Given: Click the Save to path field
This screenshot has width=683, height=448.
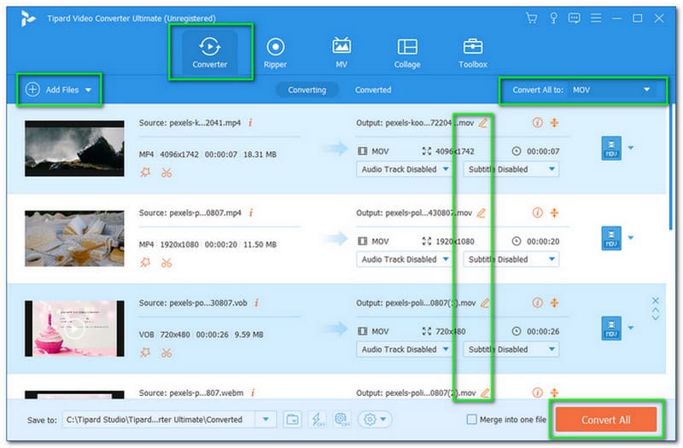Looking at the screenshot, I should click(159, 420).
